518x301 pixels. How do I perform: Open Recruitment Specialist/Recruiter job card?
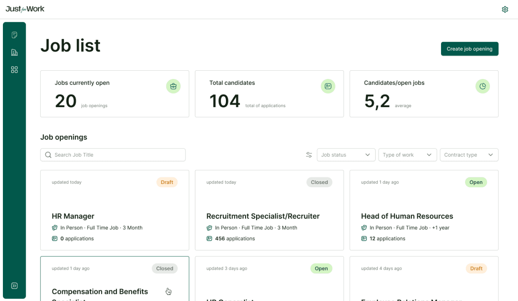click(x=269, y=210)
